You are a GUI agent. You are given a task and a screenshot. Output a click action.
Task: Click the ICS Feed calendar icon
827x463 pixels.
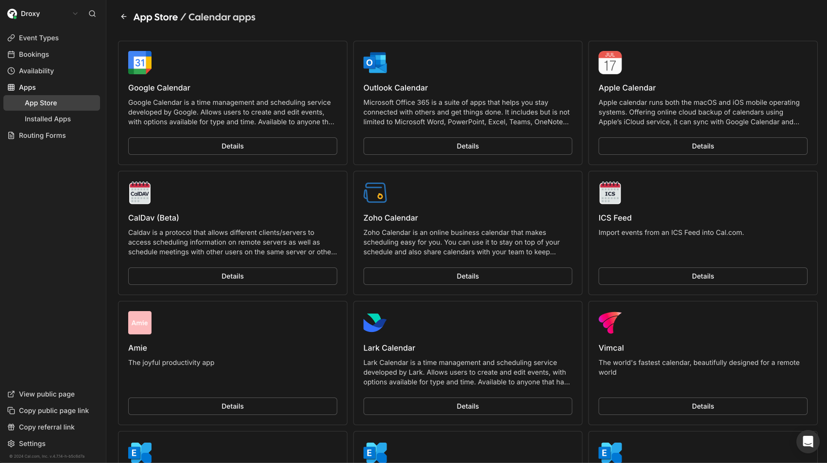[x=609, y=192]
